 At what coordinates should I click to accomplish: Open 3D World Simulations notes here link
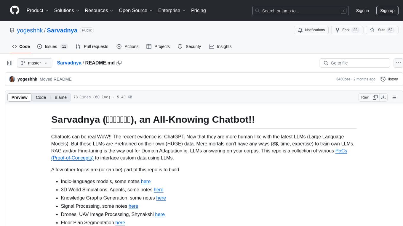coord(159,190)
